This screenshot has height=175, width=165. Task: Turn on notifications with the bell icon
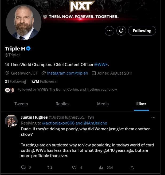tap(121, 31)
